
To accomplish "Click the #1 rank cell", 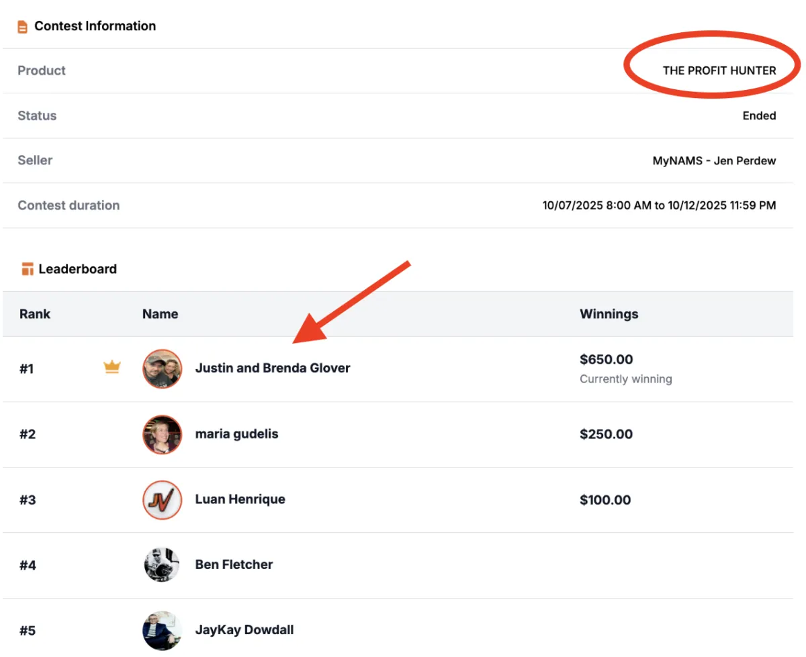I will pos(27,368).
